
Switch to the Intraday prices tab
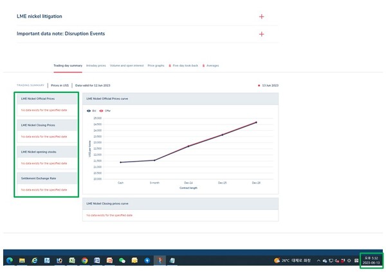(96, 65)
